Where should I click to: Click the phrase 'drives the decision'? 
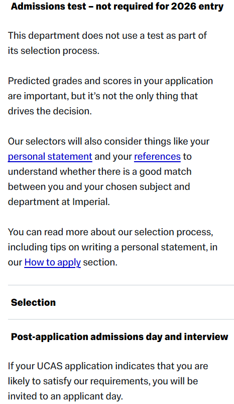click(50, 111)
